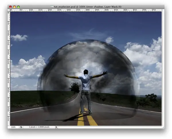Click the window resize grip corner
Image resolution: width=172 pixels, height=139 pixels.
point(163,127)
